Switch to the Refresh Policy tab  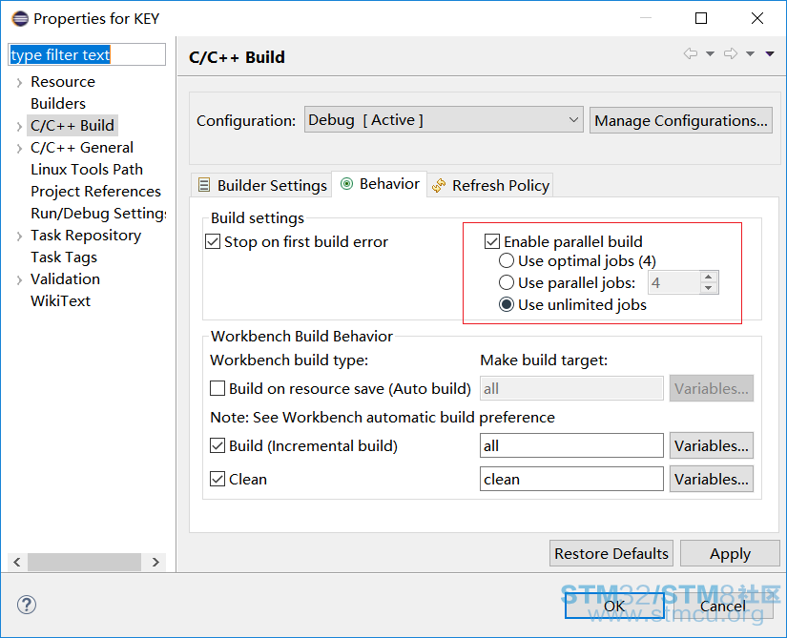[x=490, y=186]
